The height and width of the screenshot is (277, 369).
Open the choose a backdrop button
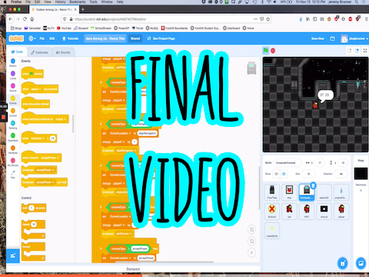[361, 263]
